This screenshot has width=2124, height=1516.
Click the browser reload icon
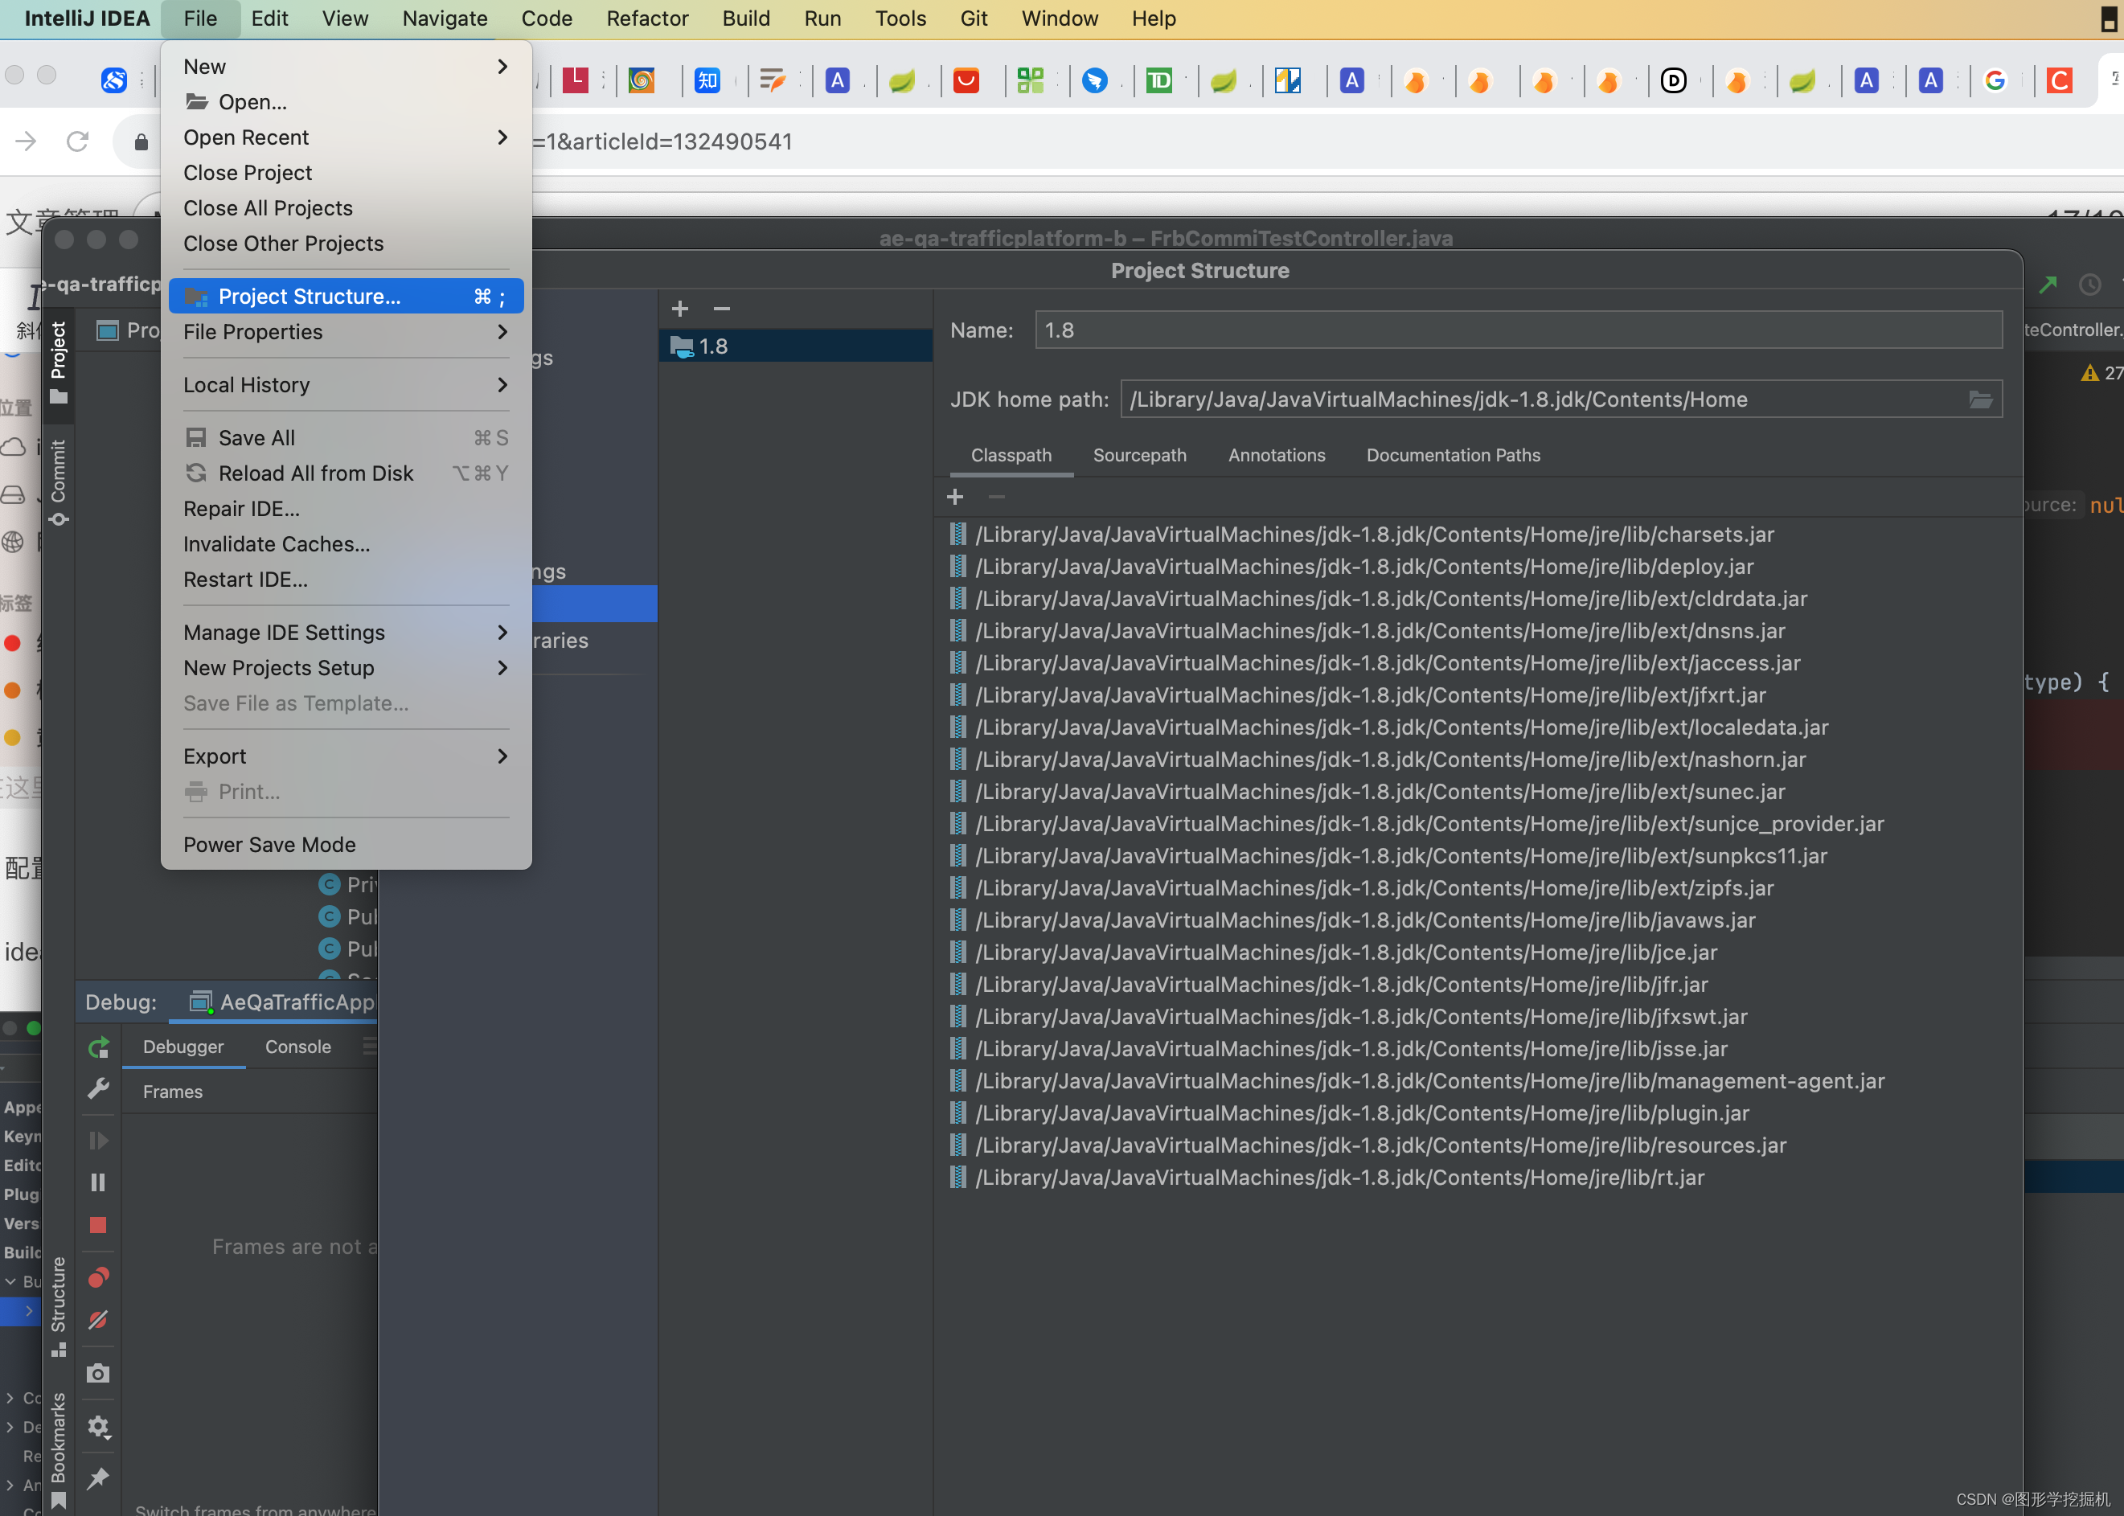click(x=77, y=141)
